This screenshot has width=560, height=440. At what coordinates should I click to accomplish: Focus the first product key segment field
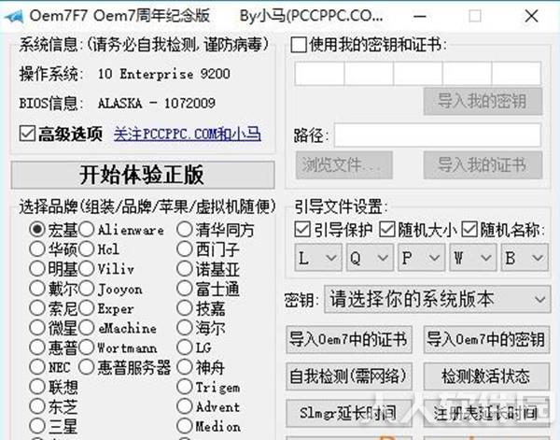(x=319, y=73)
